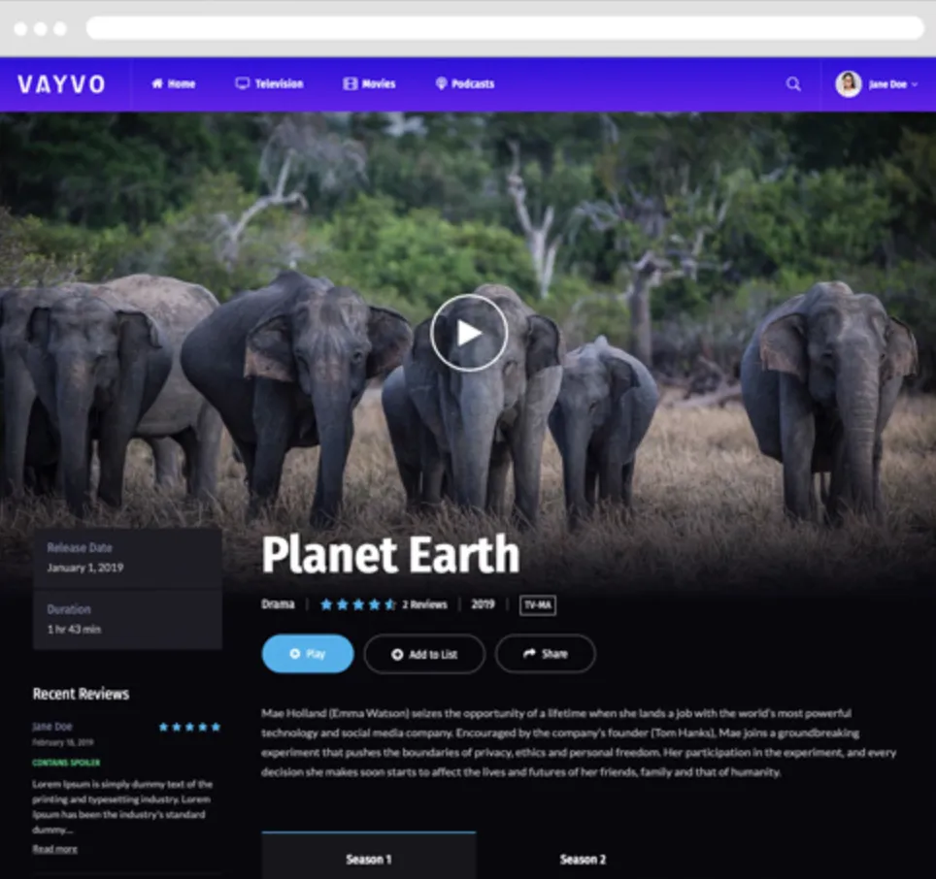The height and width of the screenshot is (879, 936).
Task: Click the Add to List button
Action: (424, 654)
